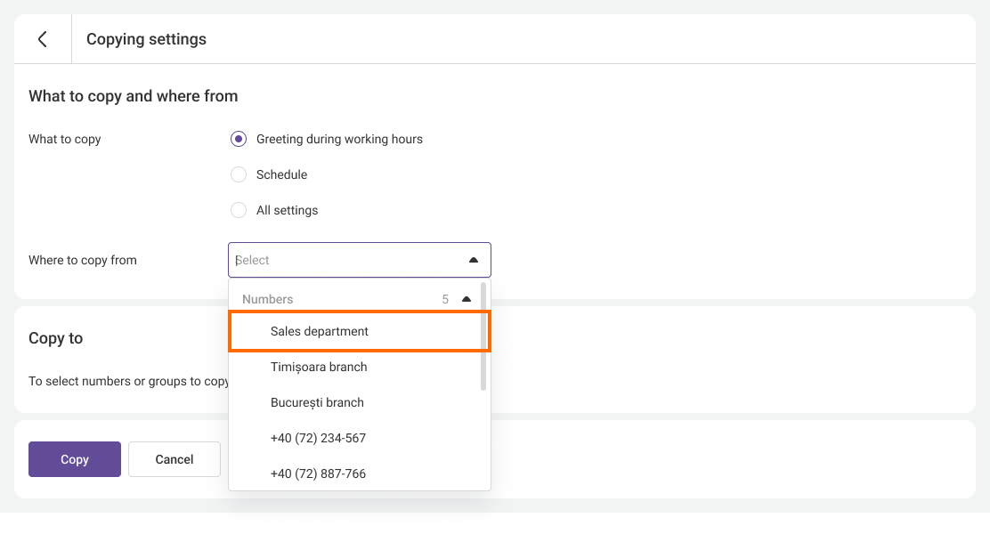
Task: Pick number +40 (72) 887-766
Action: [318, 473]
